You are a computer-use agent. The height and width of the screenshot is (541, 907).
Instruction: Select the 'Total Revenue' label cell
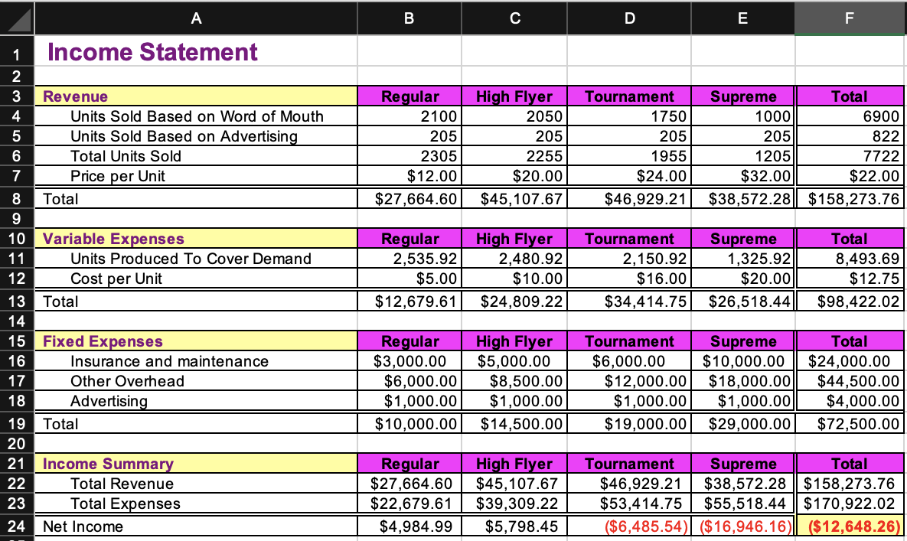coord(196,483)
